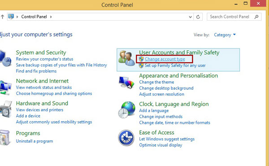Click Set up Family Safety for any user
Image resolution: width=269 pixels, height=166 pixels.
(x=175, y=66)
